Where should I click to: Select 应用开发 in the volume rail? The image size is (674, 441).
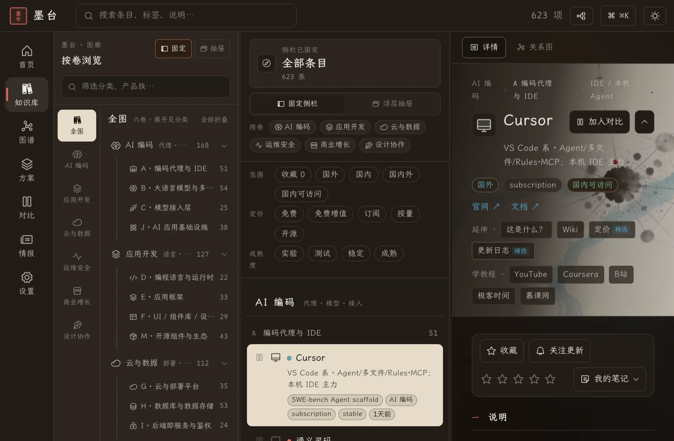pos(77,193)
